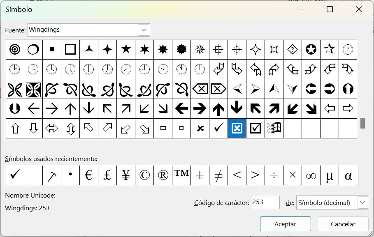This screenshot has width=374, height=237.
Task: Pick the solid five-pointed star symbol
Action: coord(126,50)
